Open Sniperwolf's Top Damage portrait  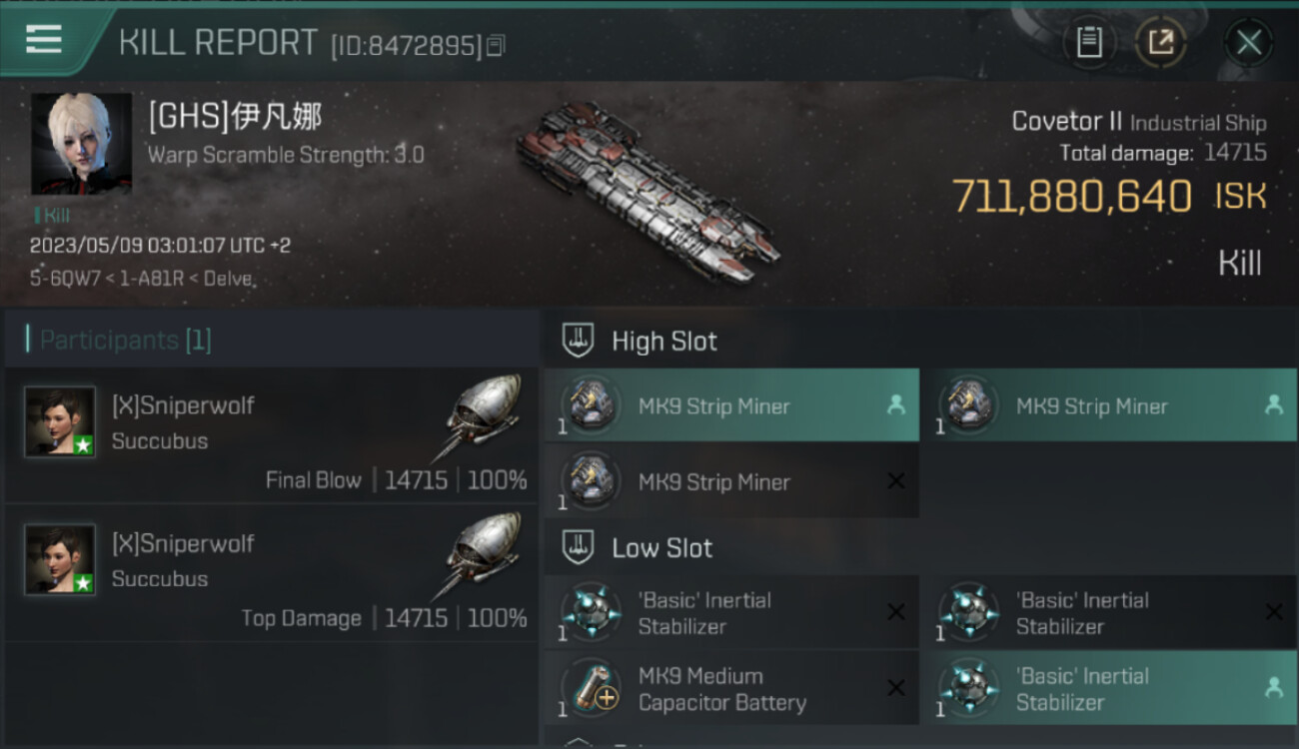(60, 559)
